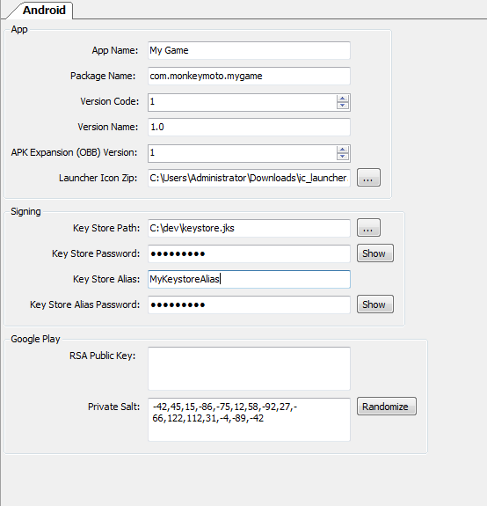Click the 'Google Play' group heading

pos(35,339)
